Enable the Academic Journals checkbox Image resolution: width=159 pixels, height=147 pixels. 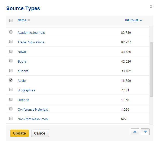tap(11, 32)
